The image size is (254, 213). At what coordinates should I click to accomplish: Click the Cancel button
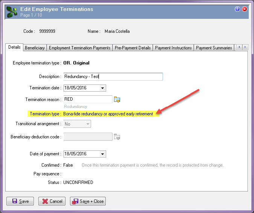click(x=52, y=201)
